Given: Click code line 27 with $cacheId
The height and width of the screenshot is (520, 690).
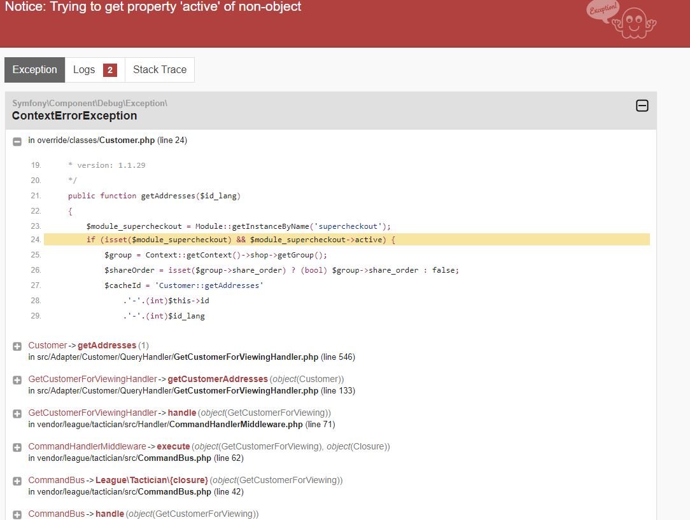Looking at the screenshot, I should (184, 285).
